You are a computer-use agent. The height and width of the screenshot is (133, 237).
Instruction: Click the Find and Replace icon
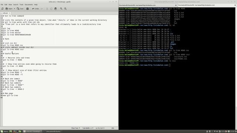coord(66,9)
